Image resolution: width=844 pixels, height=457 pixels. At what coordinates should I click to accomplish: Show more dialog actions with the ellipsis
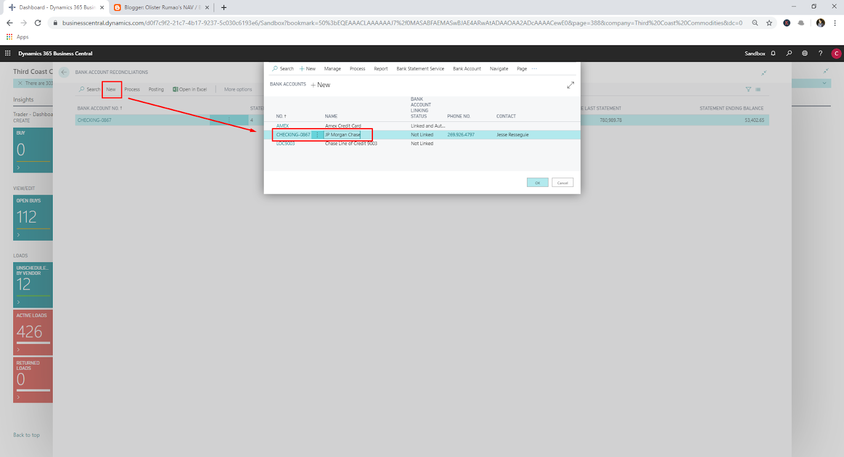coord(534,69)
